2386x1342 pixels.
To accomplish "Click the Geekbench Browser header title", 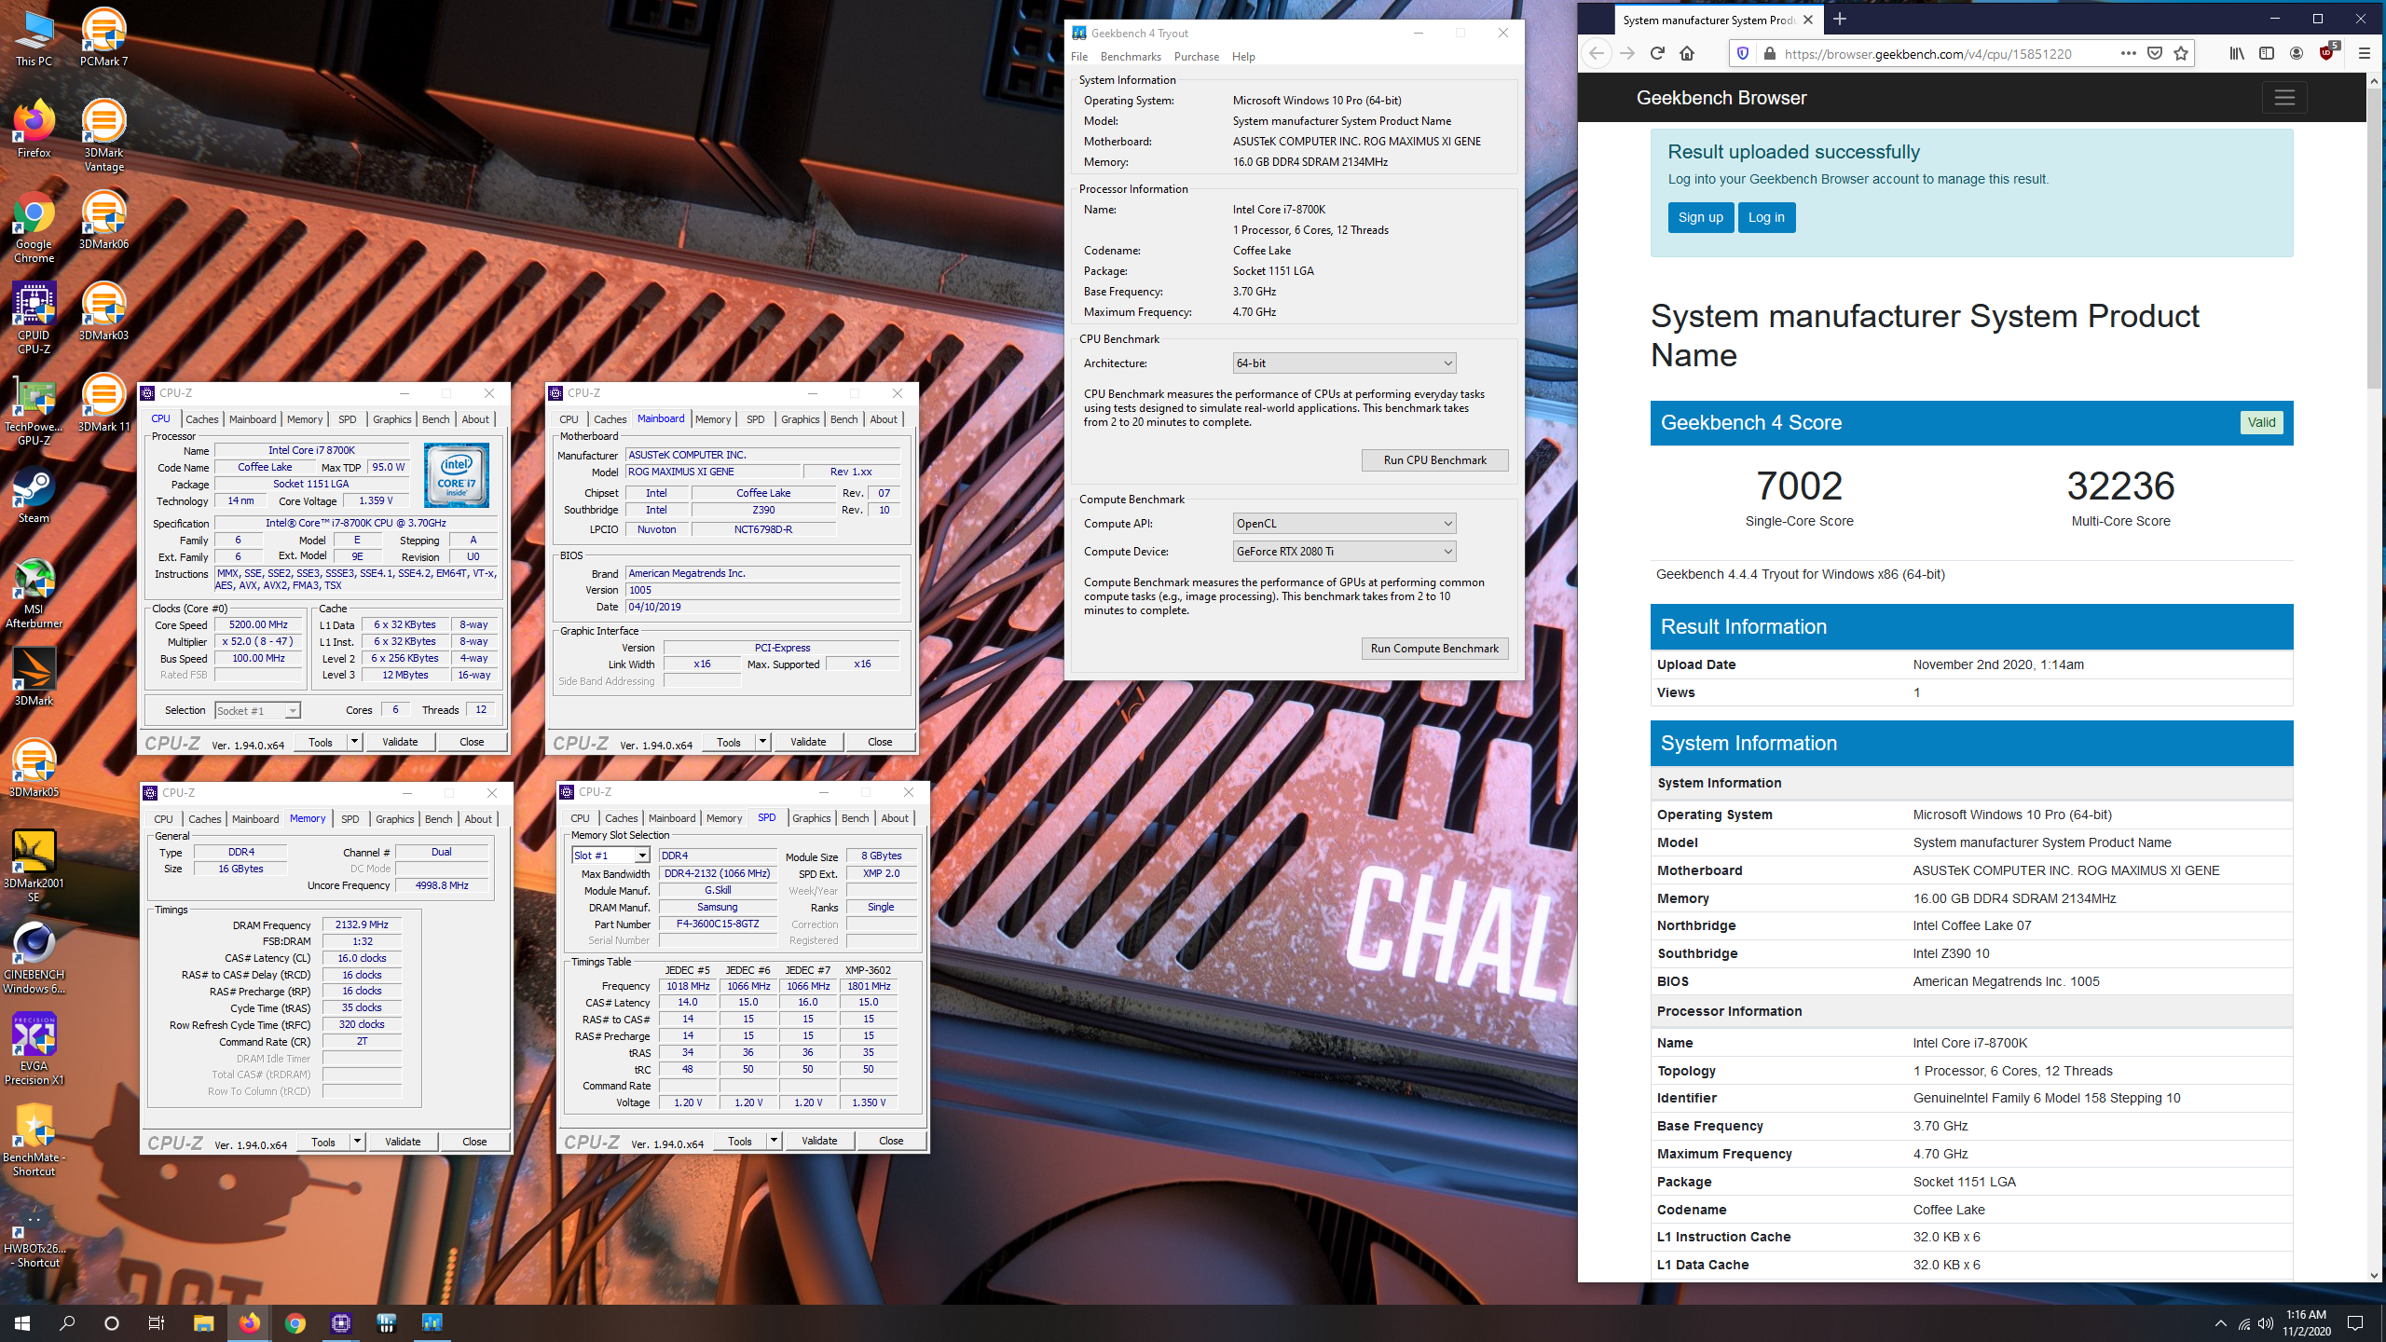I will (x=1721, y=98).
